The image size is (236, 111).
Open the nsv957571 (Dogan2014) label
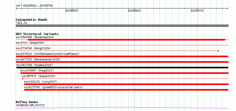tap(39, 76)
